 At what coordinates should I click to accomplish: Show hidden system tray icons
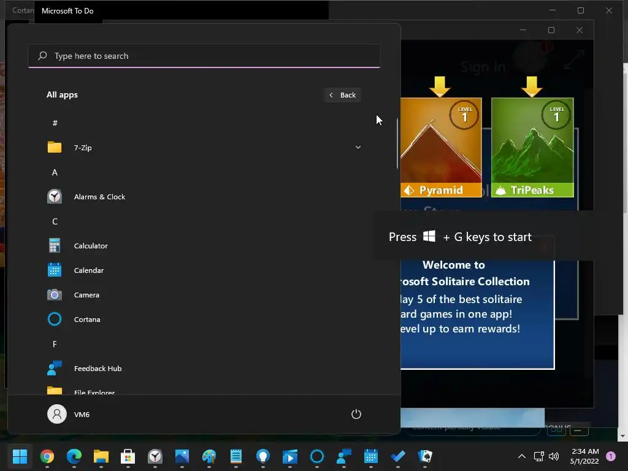pyautogui.click(x=521, y=456)
